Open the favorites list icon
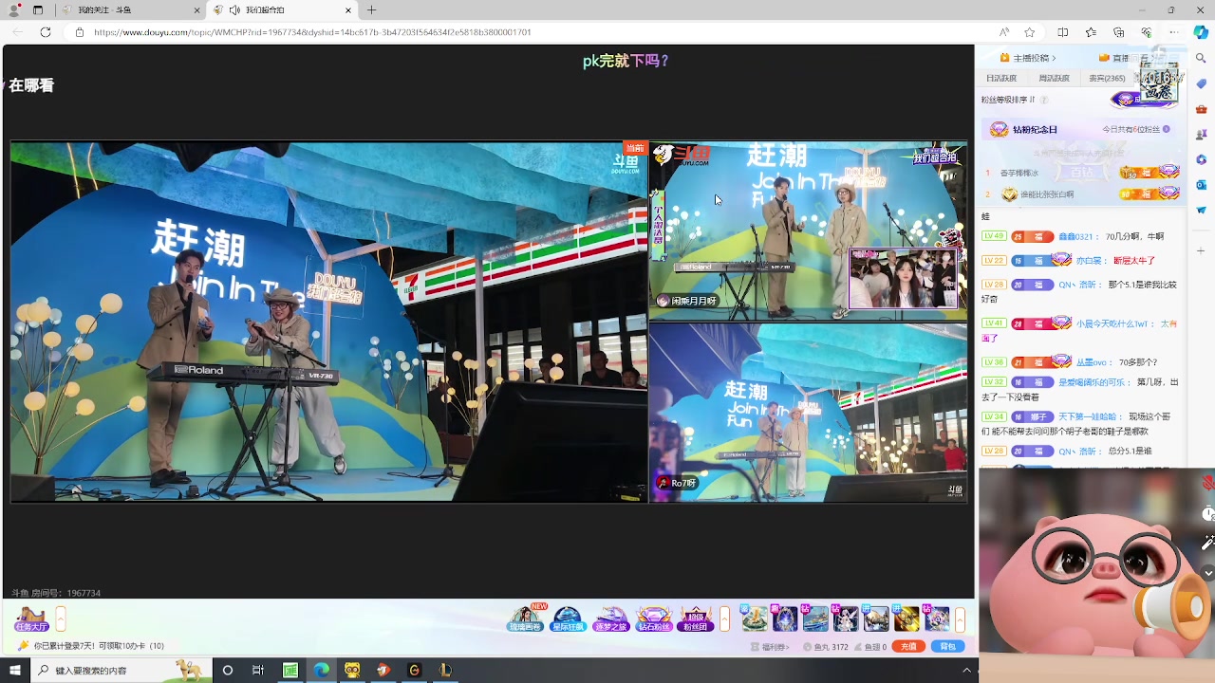The height and width of the screenshot is (683, 1215). [x=1091, y=32]
